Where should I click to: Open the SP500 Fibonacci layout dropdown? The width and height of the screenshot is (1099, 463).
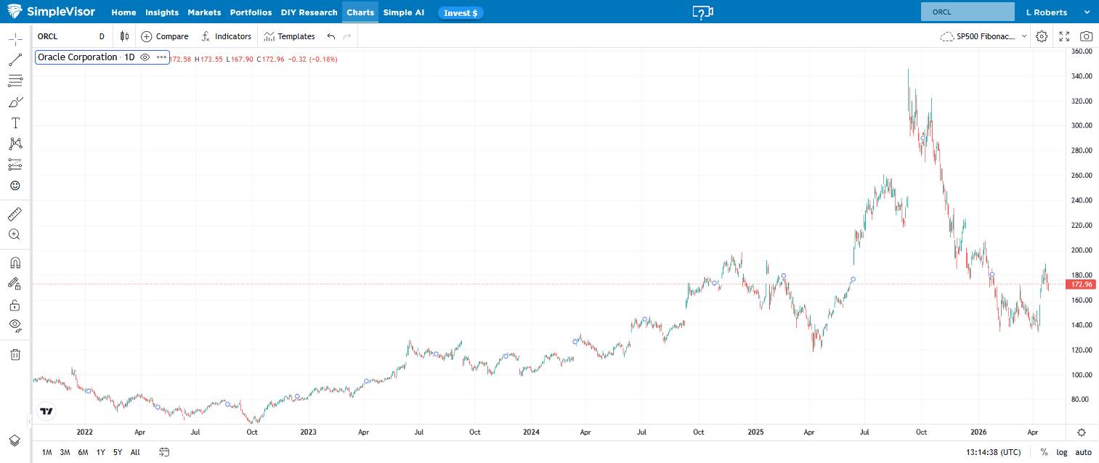[x=984, y=36]
